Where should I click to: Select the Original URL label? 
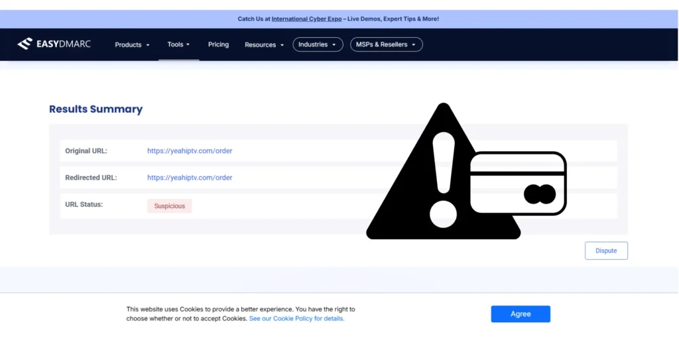coord(86,151)
